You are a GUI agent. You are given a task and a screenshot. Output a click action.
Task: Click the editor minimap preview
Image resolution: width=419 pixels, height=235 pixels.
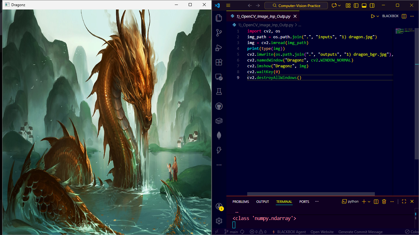coord(405,31)
